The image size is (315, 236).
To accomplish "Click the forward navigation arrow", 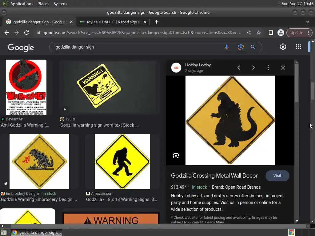I will (x=17, y=33).
